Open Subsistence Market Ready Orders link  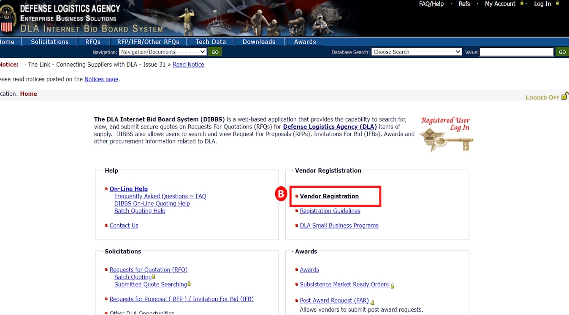[x=344, y=285]
